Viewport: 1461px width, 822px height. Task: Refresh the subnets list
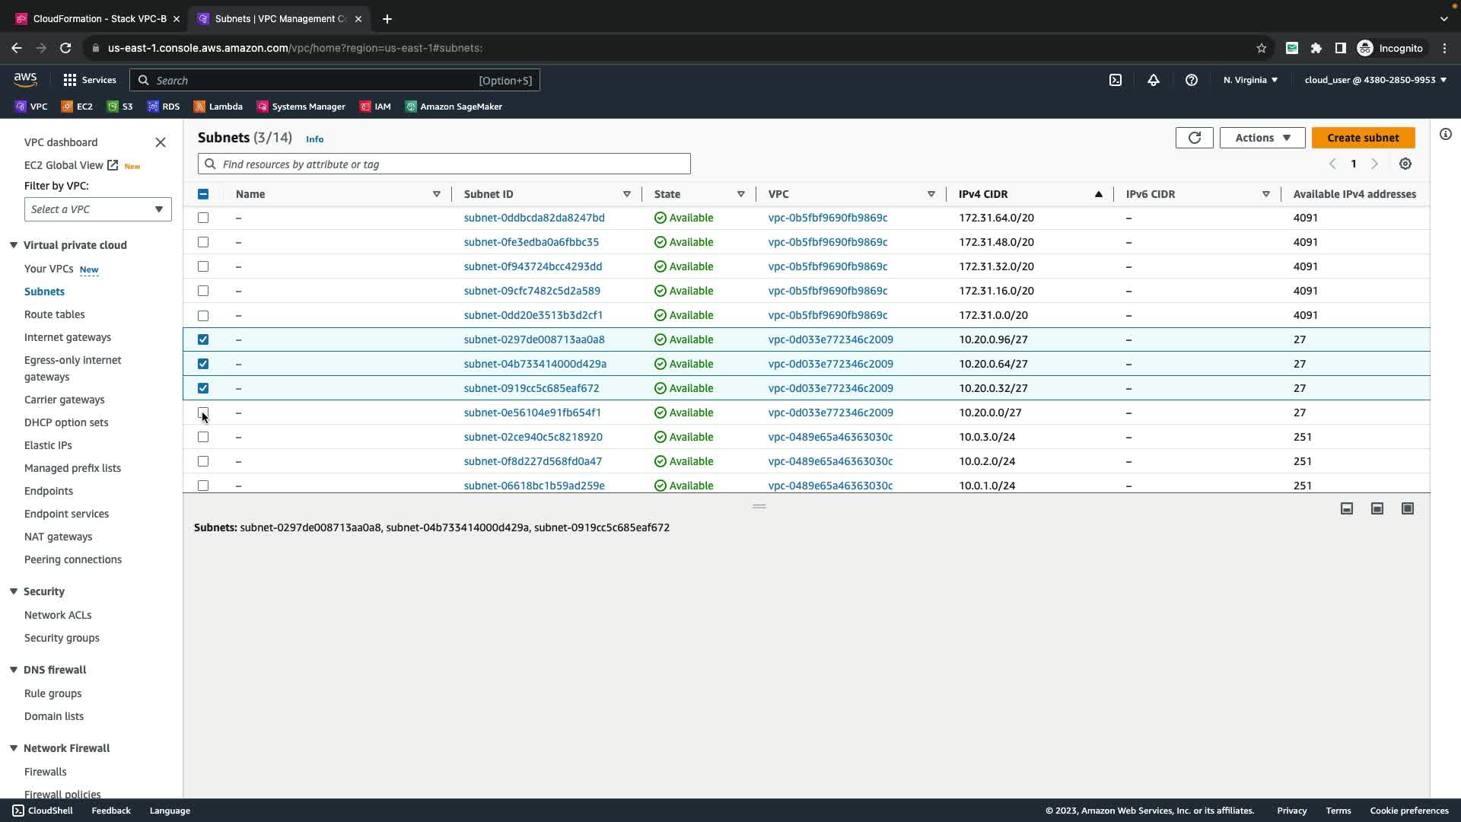coord(1194,138)
